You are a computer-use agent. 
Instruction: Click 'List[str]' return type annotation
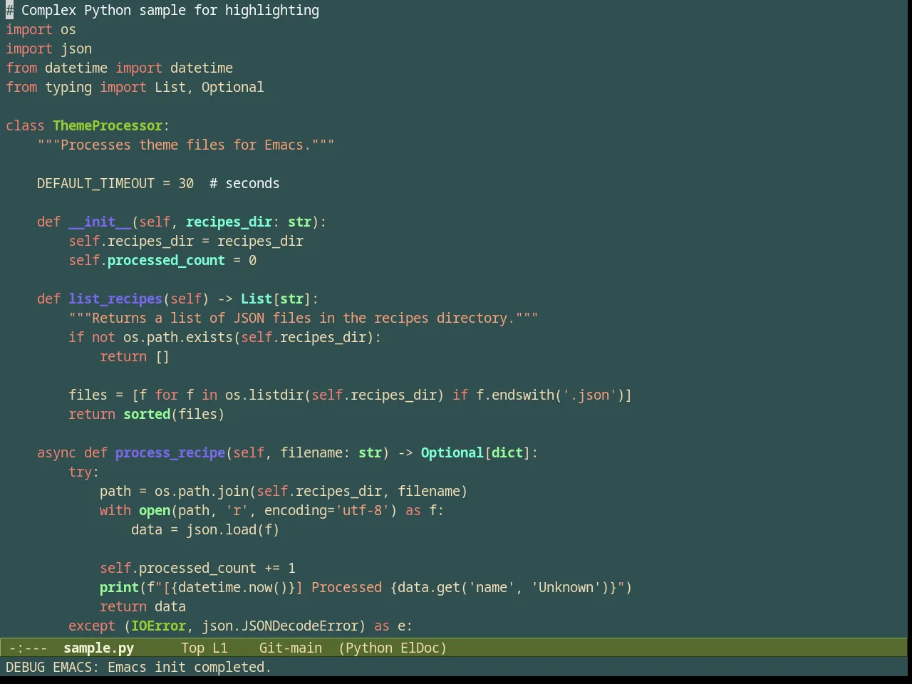coord(276,299)
